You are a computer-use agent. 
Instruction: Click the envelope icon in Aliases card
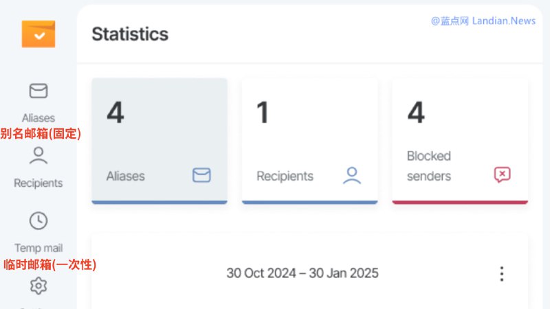coord(201,175)
